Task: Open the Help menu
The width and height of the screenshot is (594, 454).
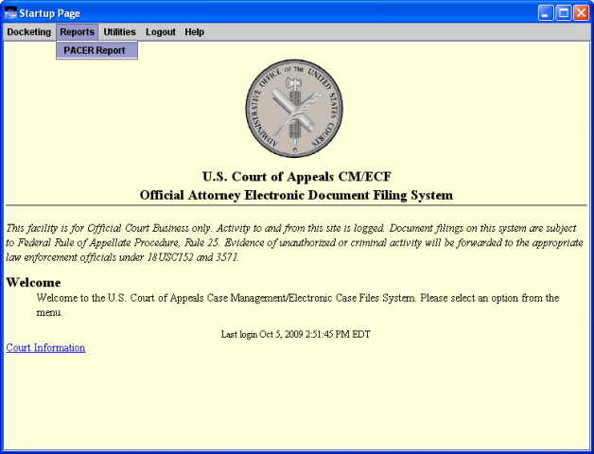Action: pyautogui.click(x=194, y=32)
